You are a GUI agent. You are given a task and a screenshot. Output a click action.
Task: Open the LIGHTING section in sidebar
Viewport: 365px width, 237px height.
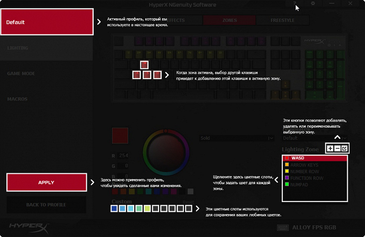[46, 48]
